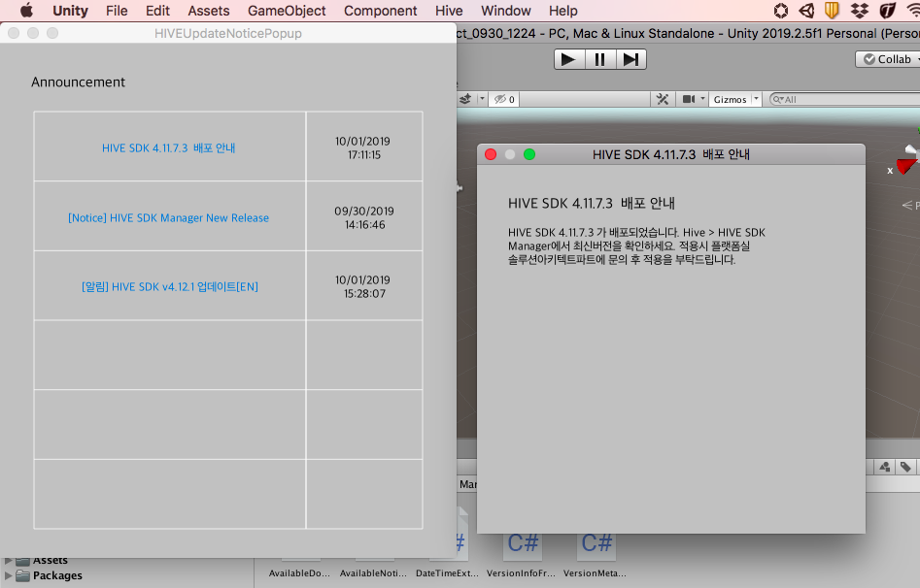Click the 10/01/2019 15:28:07 date cell
This screenshot has width=920, height=588.
tap(363, 286)
